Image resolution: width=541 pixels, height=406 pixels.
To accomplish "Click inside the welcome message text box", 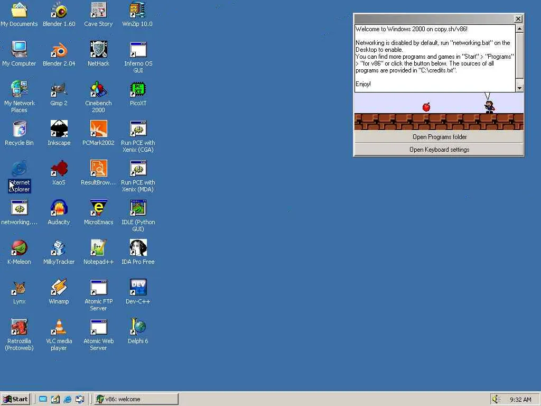I will [x=435, y=58].
